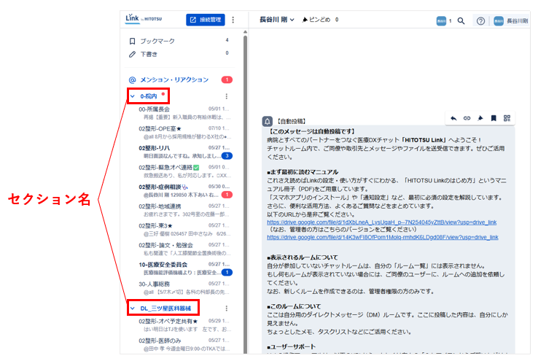
Task: Copy message link with chain icon
Action: pos(467,118)
